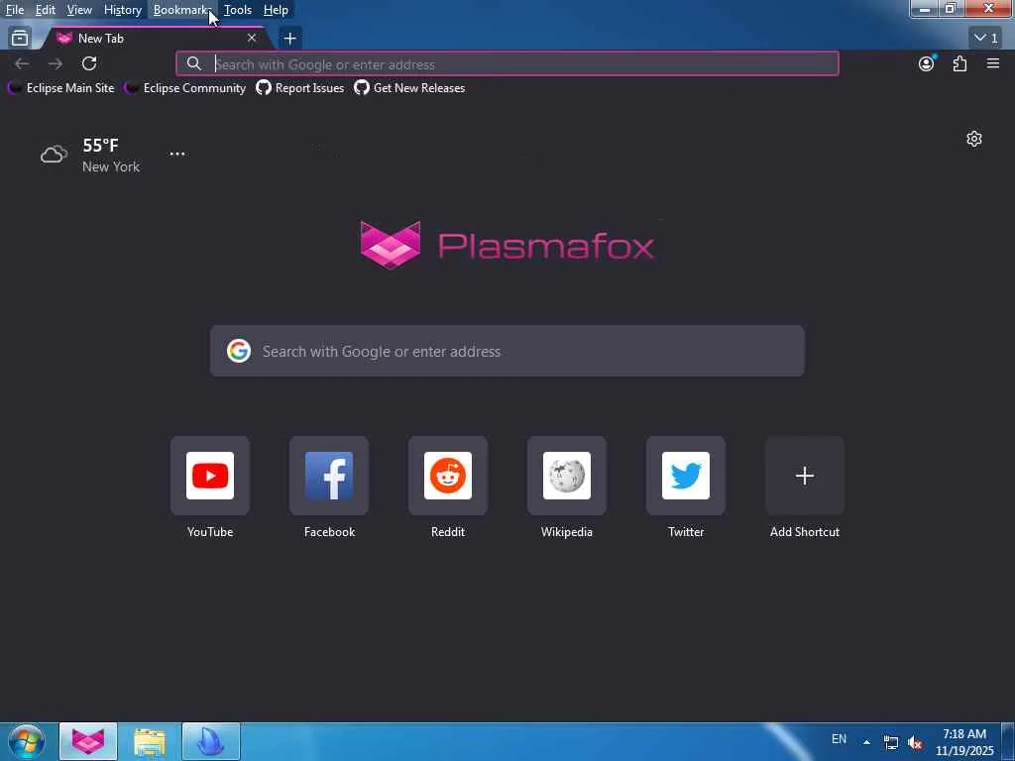Screen dimensions: 1015x761
Task: Click the muted volume tray icon
Action: 915,742
